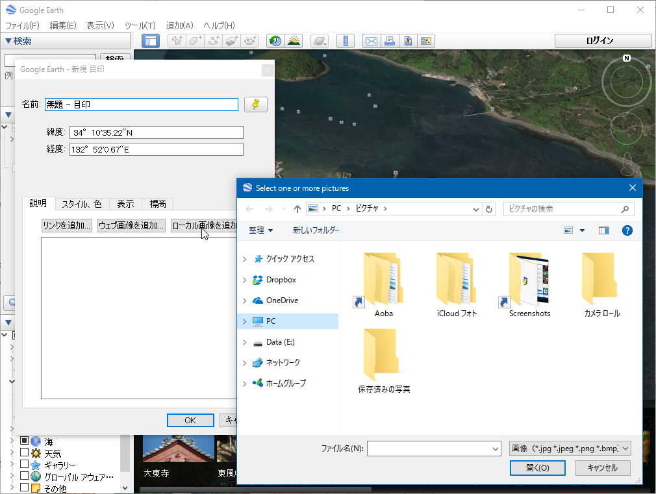The image size is (656, 494).
Task: Switch to the スタイル、色 tab
Action: pyautogui.click(x=82, y=203)
